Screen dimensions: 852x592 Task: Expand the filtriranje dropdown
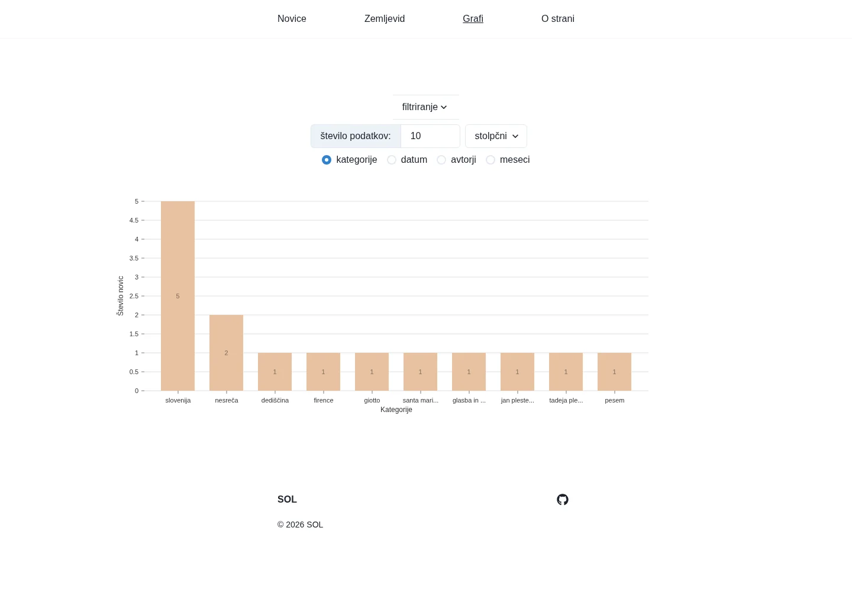click(425, 107)
